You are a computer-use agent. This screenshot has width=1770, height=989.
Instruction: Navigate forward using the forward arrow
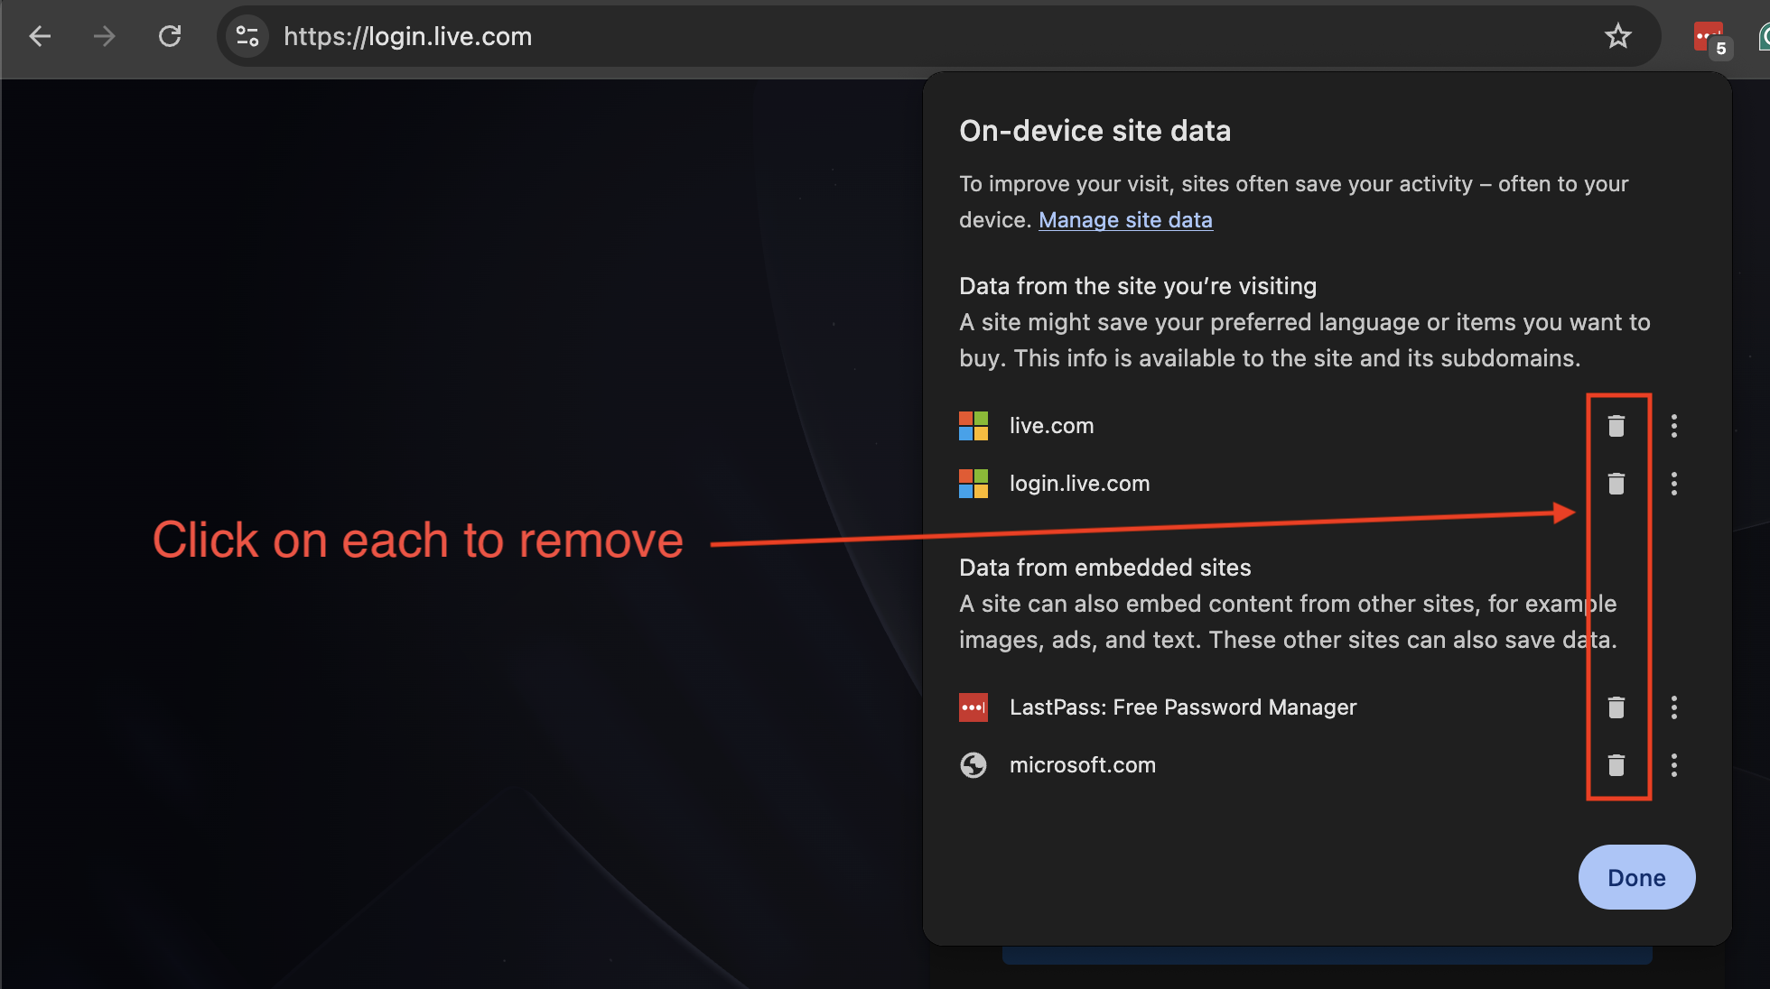coord(105,36)
